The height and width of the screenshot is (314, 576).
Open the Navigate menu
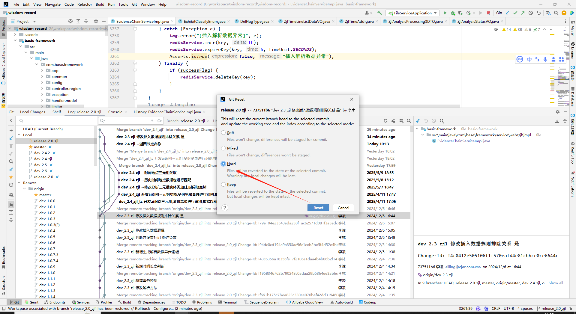(53, 4)
